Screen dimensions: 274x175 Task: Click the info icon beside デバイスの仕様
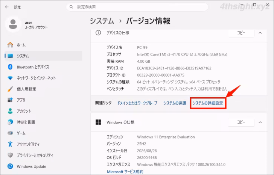tap(98, 33)
